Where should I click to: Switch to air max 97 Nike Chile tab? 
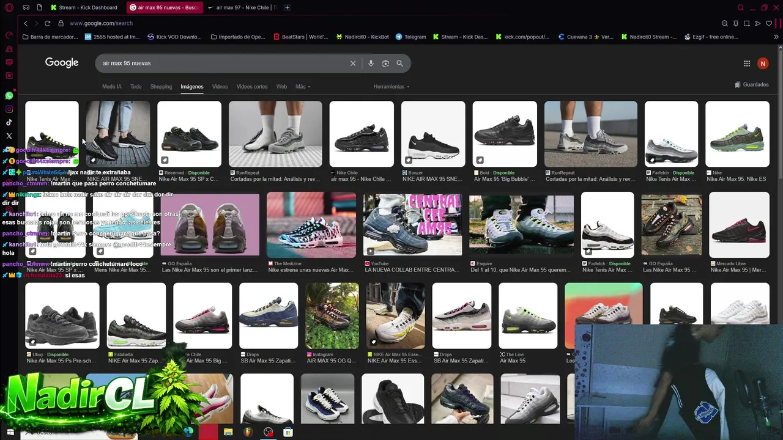242,7
